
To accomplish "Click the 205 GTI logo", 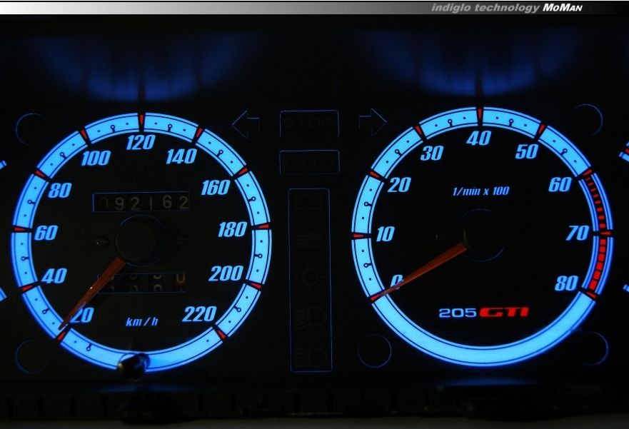I will [483, 313].
